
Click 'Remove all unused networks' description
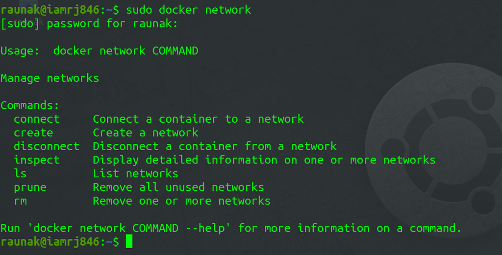tap(178, 187)
